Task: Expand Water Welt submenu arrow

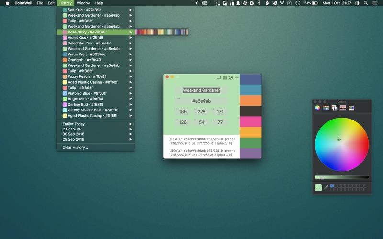Action: click(130, 54)
